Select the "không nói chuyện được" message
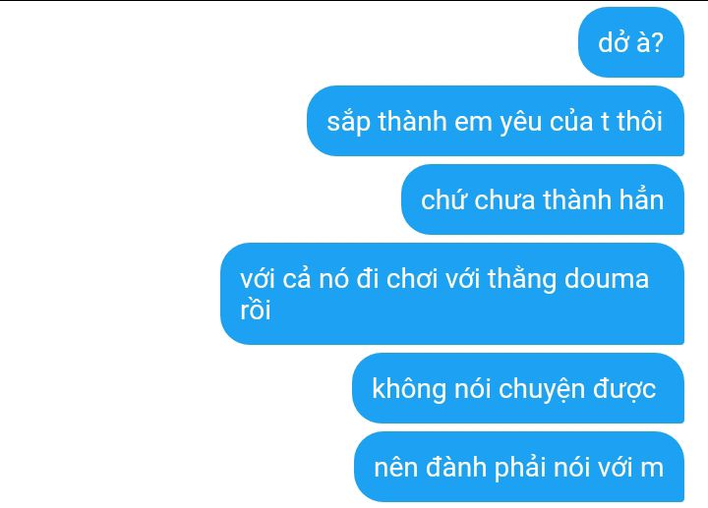 [518, 388]
